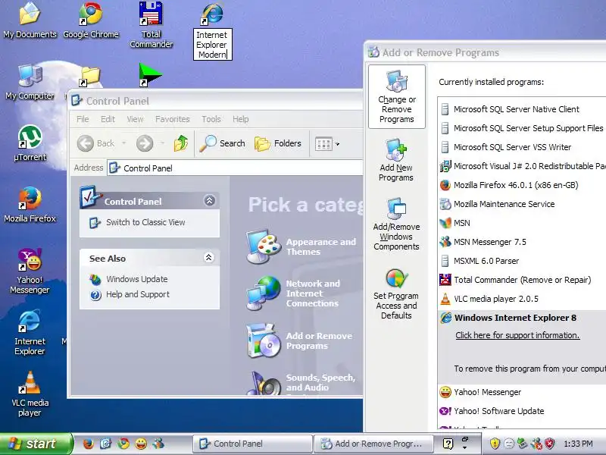Open Help and Support link
The image size is (606, 455).
[x=138, y=294]
